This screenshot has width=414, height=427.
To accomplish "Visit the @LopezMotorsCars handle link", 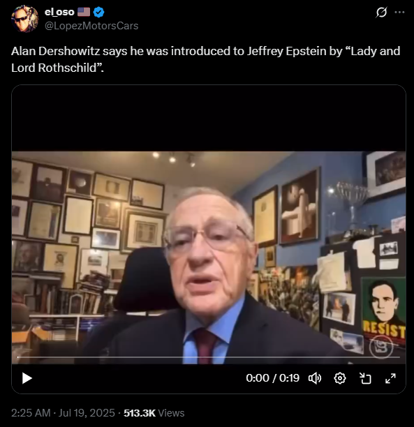I will pos(91,26).
